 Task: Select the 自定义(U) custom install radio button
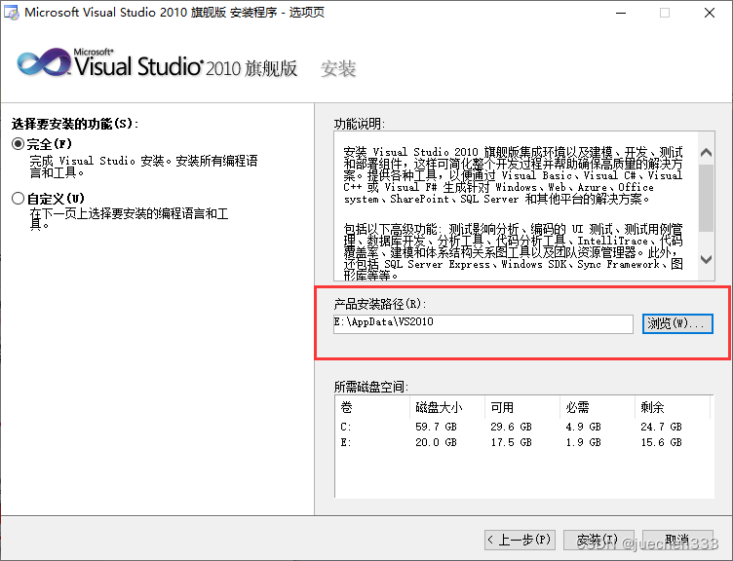(18, 199)
